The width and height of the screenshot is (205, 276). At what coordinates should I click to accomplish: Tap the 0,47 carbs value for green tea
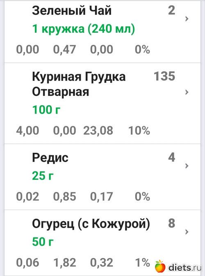(65, 50)
